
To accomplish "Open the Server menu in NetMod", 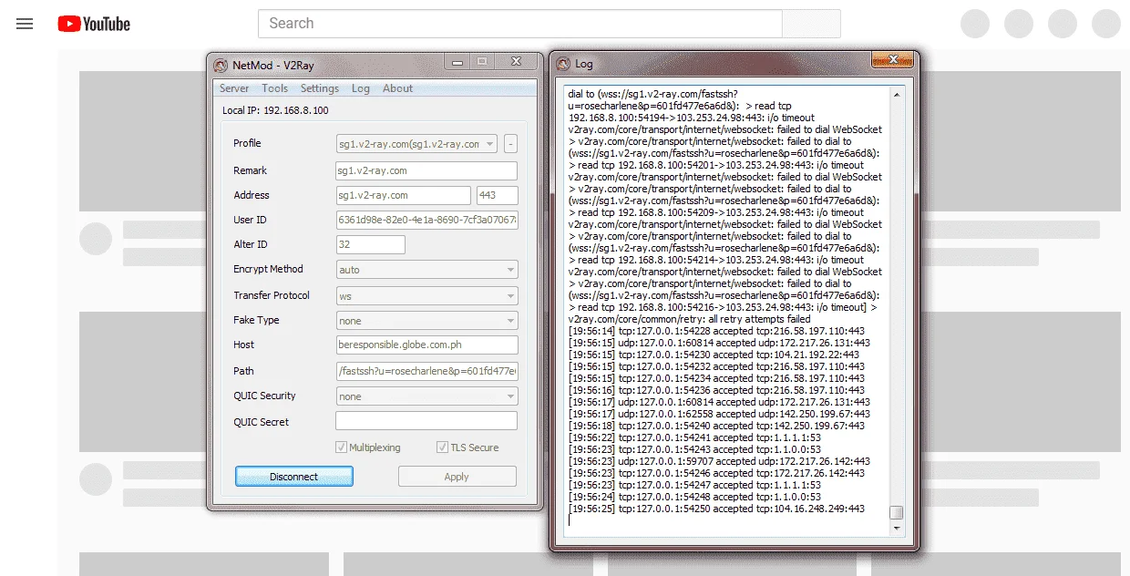I will coord(234,88).
